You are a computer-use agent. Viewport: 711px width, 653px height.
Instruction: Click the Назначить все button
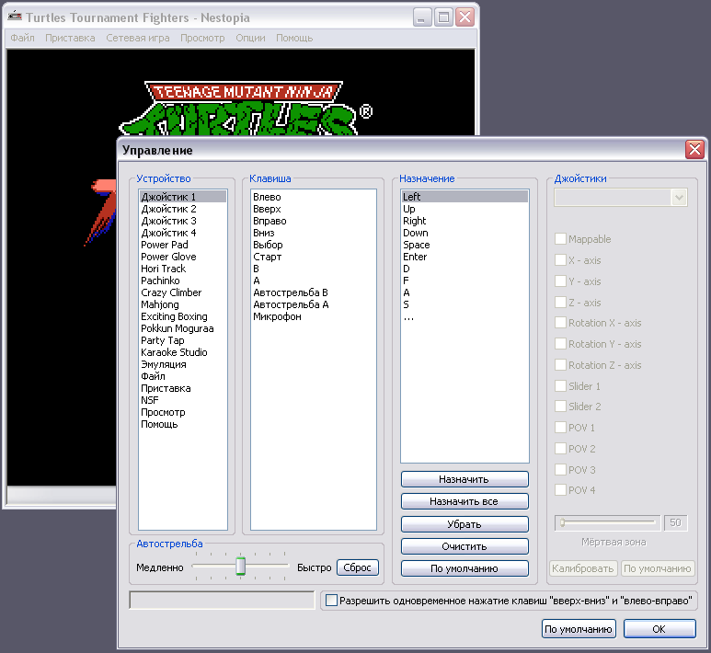pos(464,501)
